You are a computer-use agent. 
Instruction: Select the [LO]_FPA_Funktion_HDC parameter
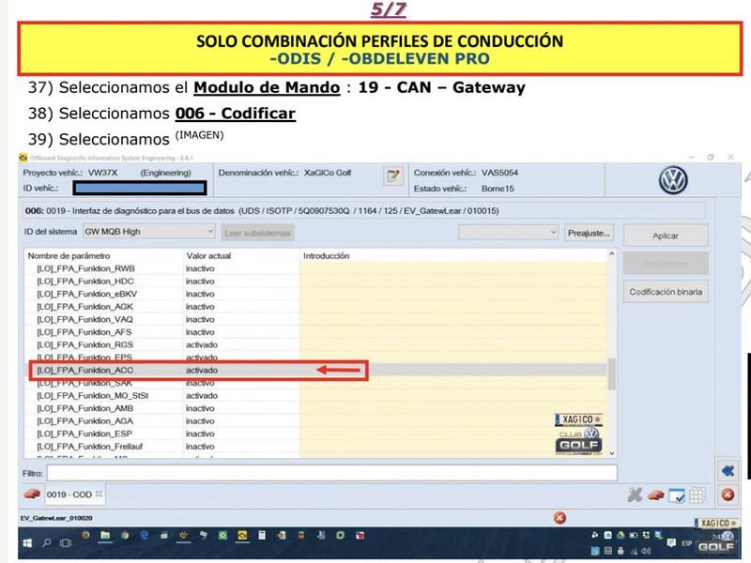click(x=85, y=281)
